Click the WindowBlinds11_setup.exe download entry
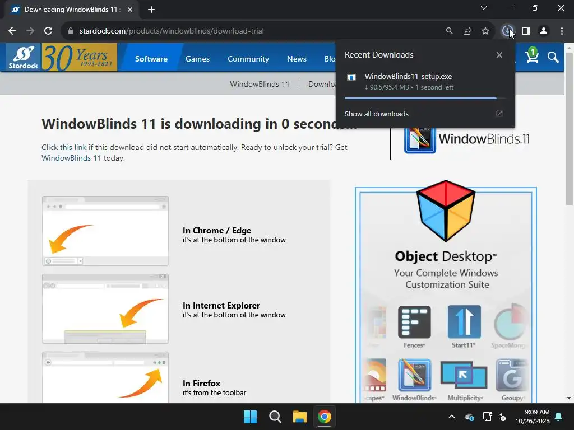Image resolution: width=574 pixels, height=430 pixels. tap(425, 82)
